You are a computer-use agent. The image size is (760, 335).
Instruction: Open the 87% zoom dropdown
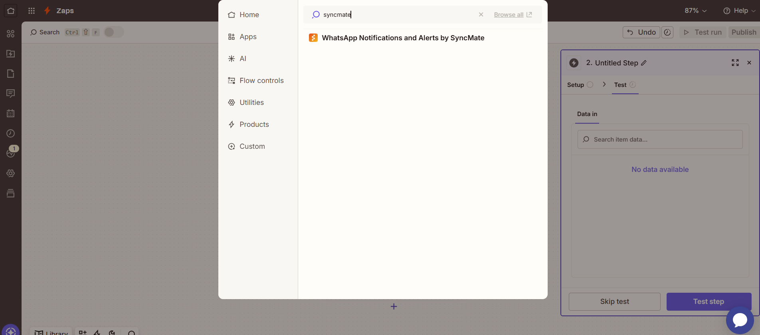[695, 11]
